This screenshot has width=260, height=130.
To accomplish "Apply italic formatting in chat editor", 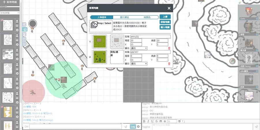I will (148, 121).
